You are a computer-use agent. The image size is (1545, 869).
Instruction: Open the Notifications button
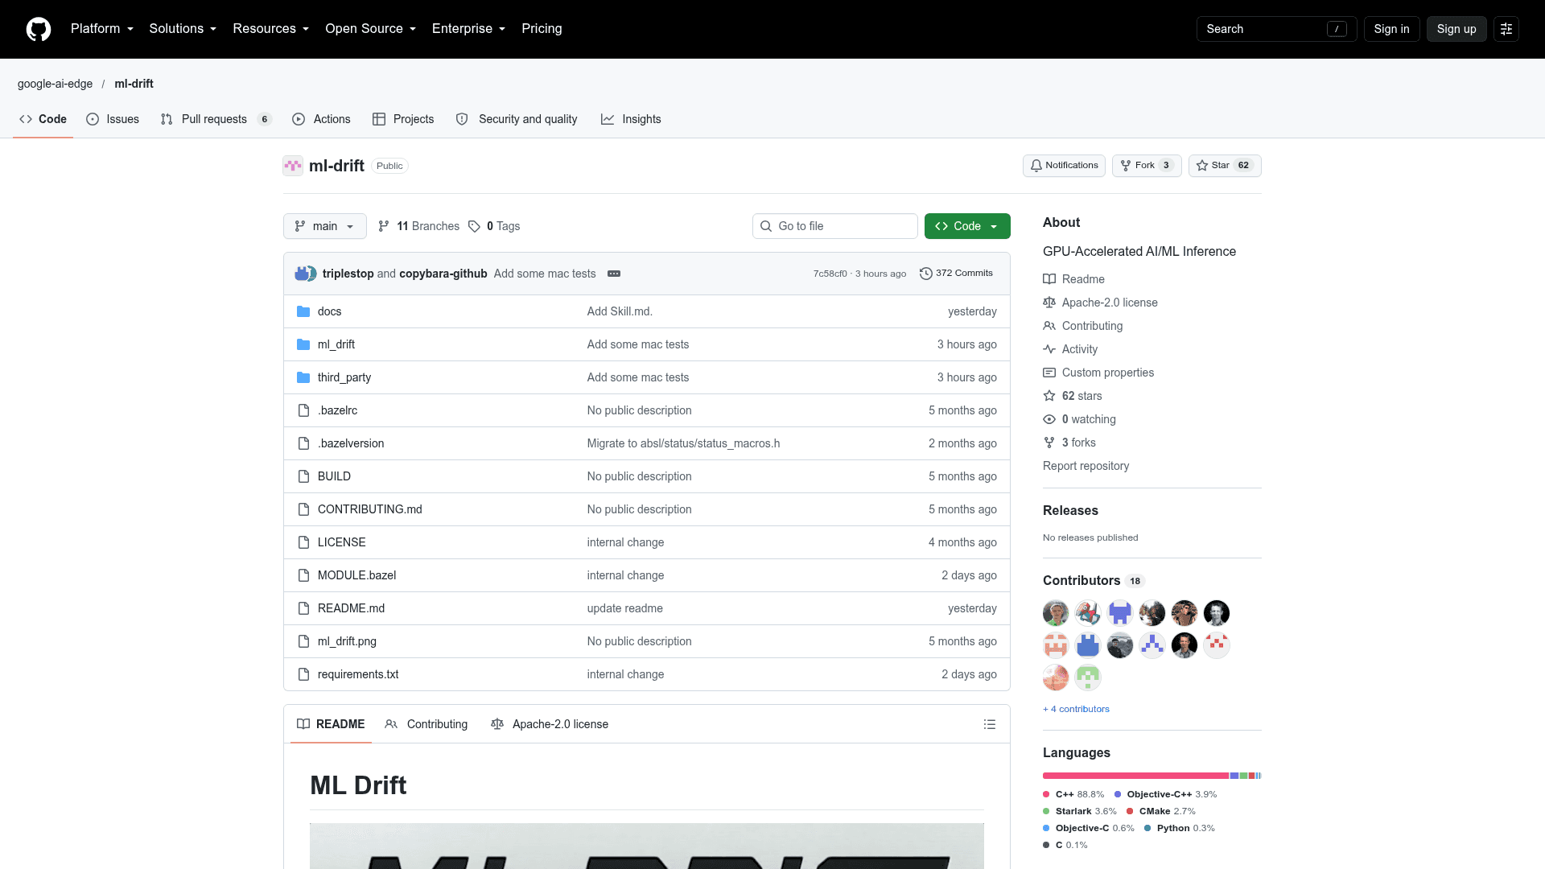(1064, 166)
